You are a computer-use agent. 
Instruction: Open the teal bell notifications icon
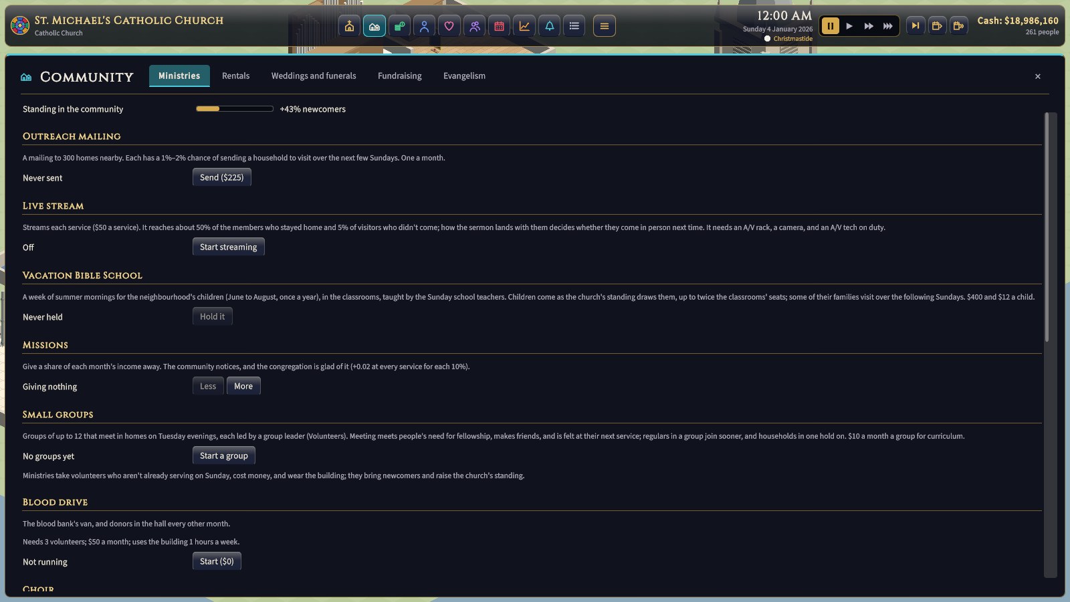point(550,26)
